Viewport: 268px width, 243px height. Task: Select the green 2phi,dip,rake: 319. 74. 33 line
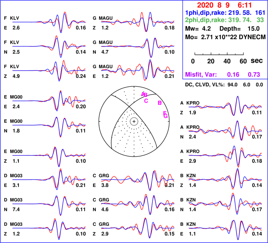(x=224, y=20)
